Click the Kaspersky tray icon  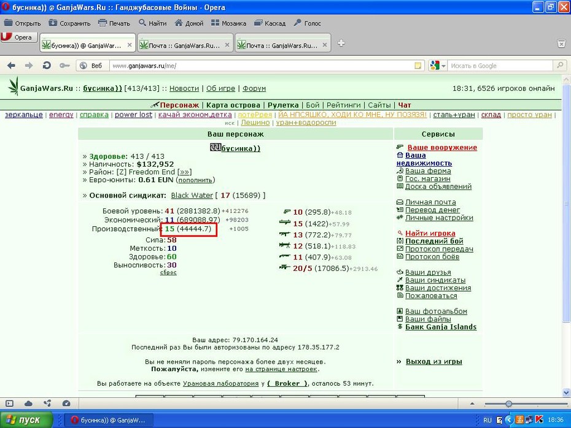539,419
